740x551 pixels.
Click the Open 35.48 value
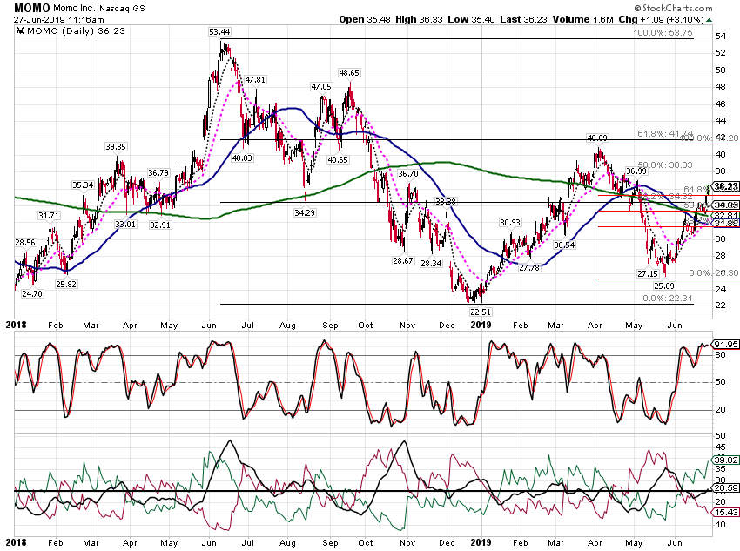click(365, 19)
